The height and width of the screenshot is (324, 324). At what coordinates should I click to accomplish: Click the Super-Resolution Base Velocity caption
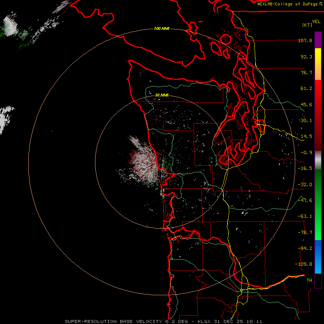(x=163, y=321)
